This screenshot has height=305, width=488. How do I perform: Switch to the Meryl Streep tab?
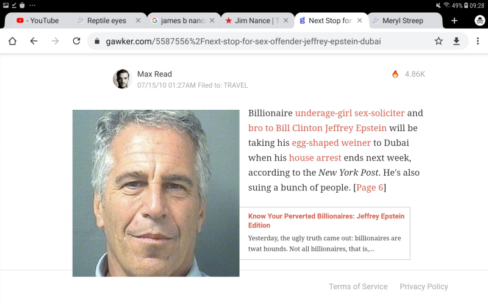click(x=405, y=21)
